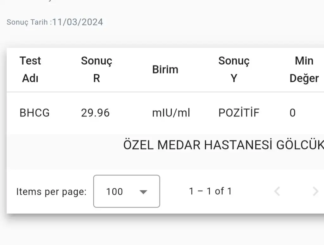Click the 29.96 result value

click(95, 113)
